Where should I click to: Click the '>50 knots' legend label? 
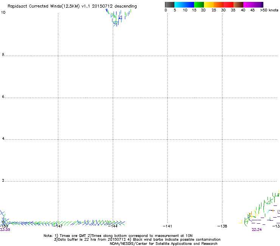coord(269,10)
